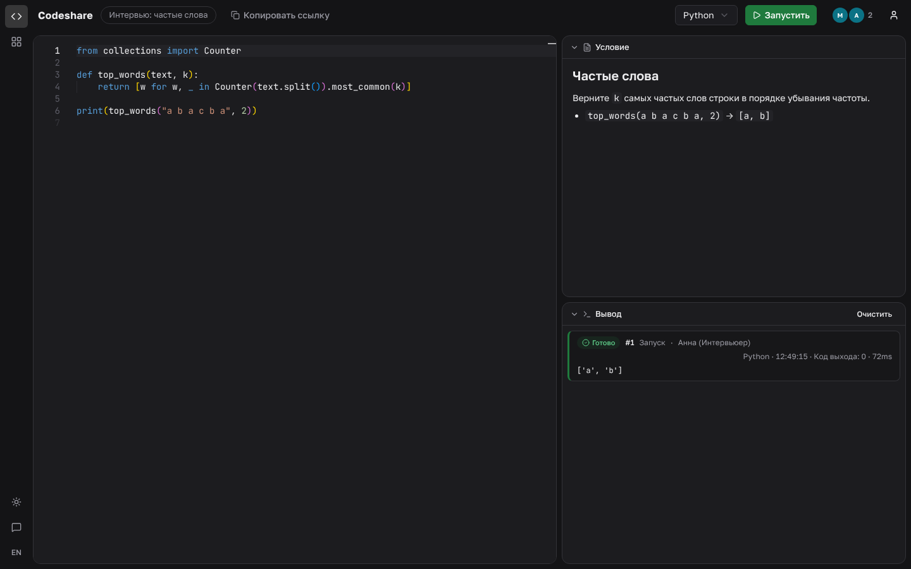This screenshot has width=911, height=569.
Task: Place cursor on def top_words line
Action: (x=137, y=75)
